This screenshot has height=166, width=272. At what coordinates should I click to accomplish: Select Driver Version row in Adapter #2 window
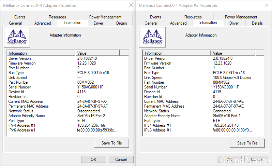point(203,58)
